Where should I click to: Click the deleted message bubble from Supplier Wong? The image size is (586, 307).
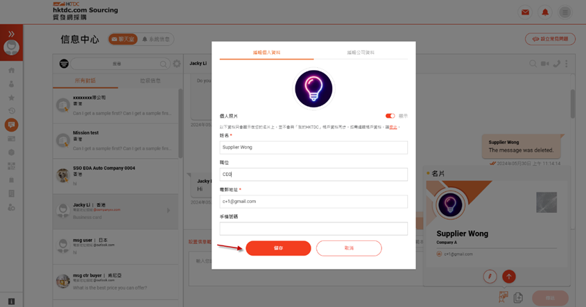click(521, 146)
